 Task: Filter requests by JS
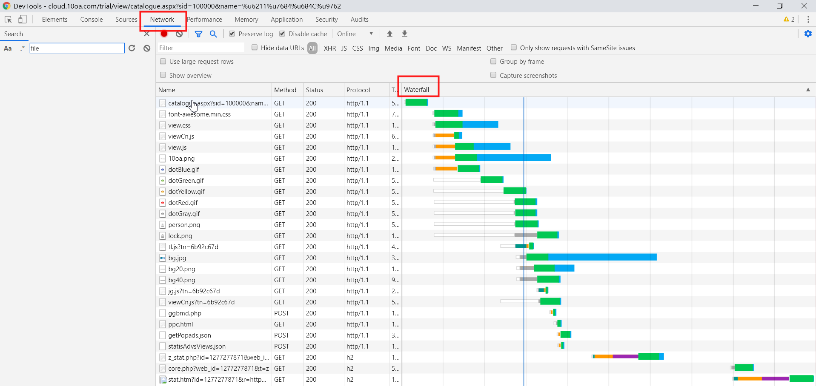pos(344,48)
